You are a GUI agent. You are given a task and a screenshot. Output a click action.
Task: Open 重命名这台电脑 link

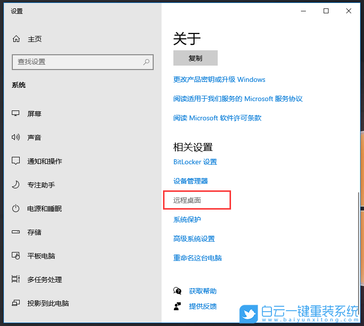198,258
